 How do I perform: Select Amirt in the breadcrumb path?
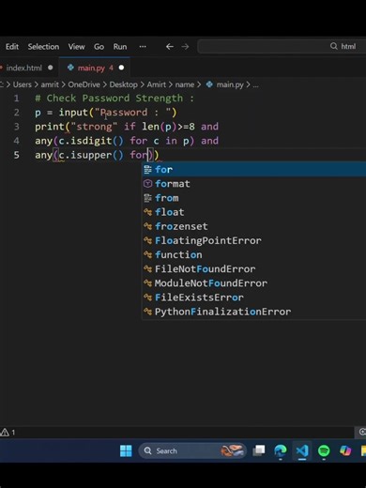[x=157, y=84]
